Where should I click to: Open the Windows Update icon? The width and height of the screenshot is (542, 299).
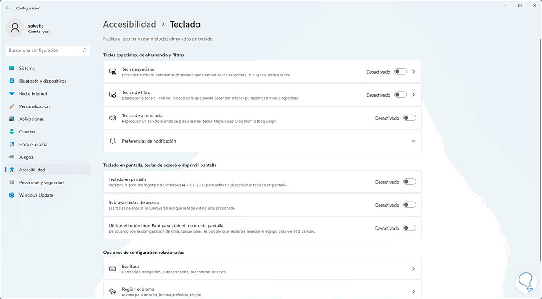[x=12, y=195]
